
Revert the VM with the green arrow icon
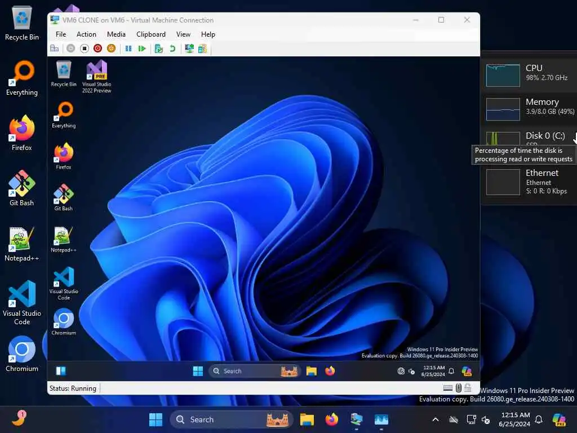(172, 48)
